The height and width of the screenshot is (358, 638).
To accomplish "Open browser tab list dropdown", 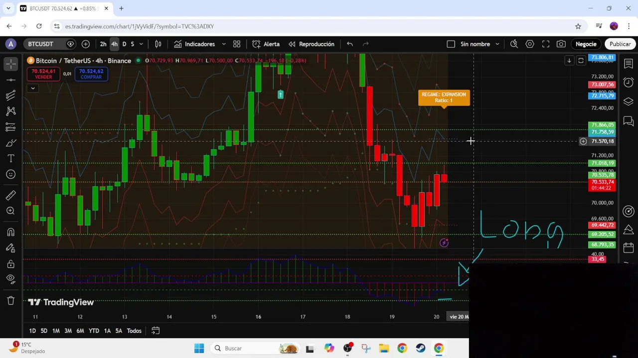I will (8, 8).
